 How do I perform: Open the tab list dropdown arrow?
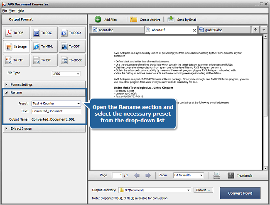(264, 30)
